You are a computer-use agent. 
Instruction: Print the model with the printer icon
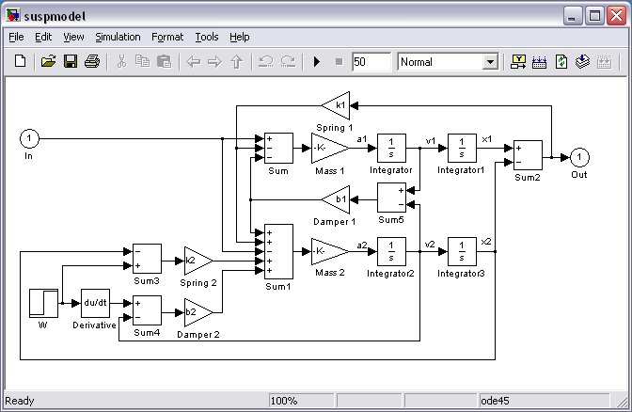pos(91,61)
